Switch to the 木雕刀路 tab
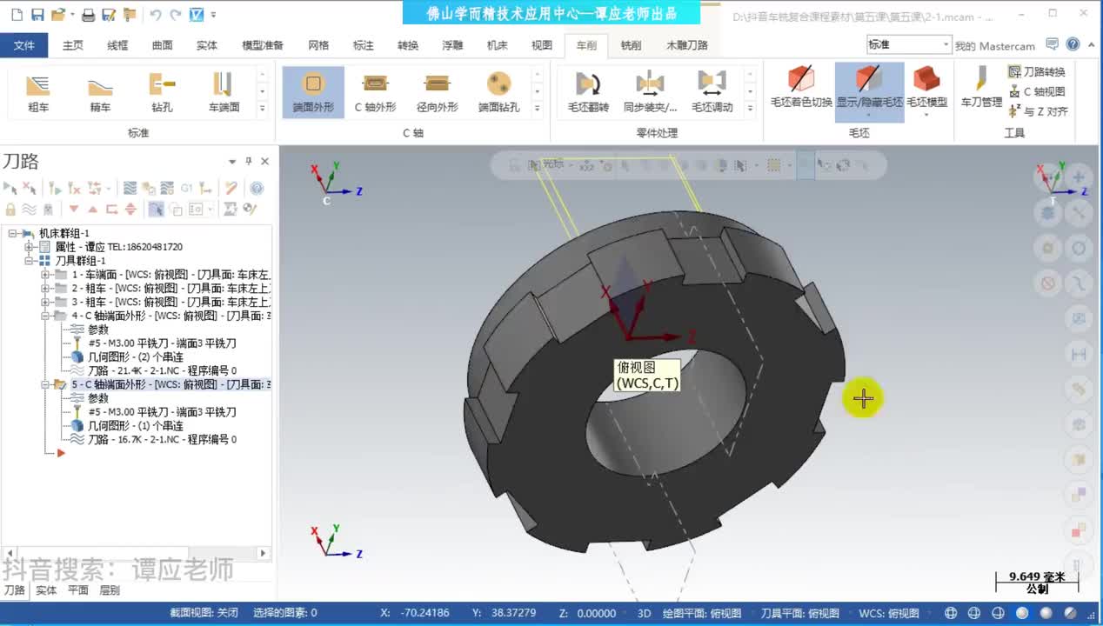This screenshot has height=626, width=1103. [x=687, y=45]
